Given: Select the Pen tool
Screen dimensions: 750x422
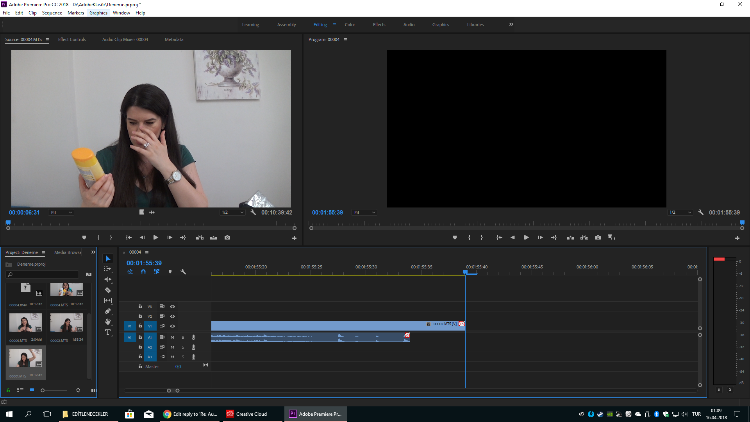Looking at the screenshot, I should click(108, 311).
